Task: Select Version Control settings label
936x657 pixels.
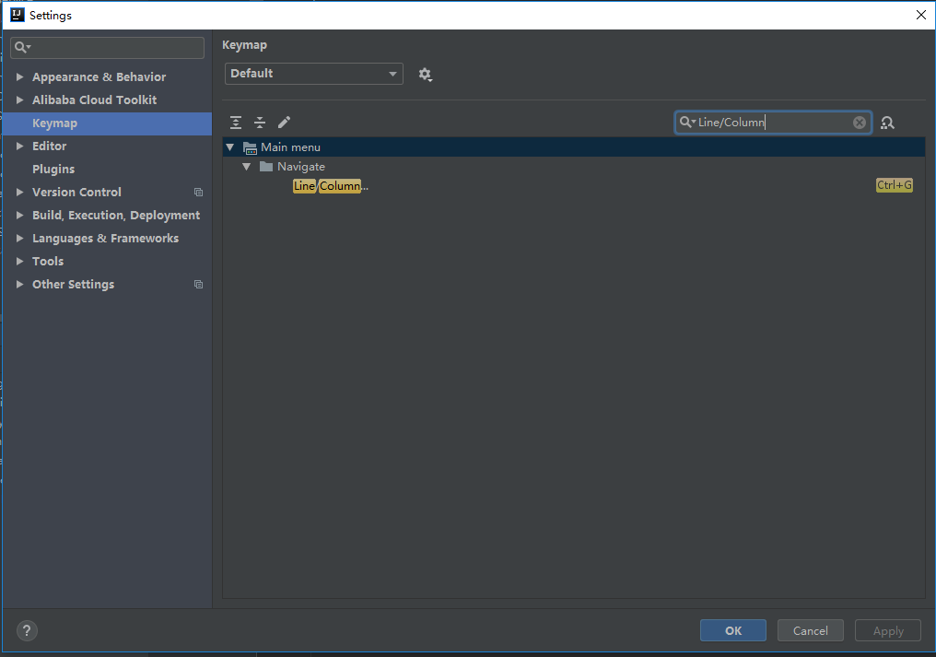Action: [77, 193]
